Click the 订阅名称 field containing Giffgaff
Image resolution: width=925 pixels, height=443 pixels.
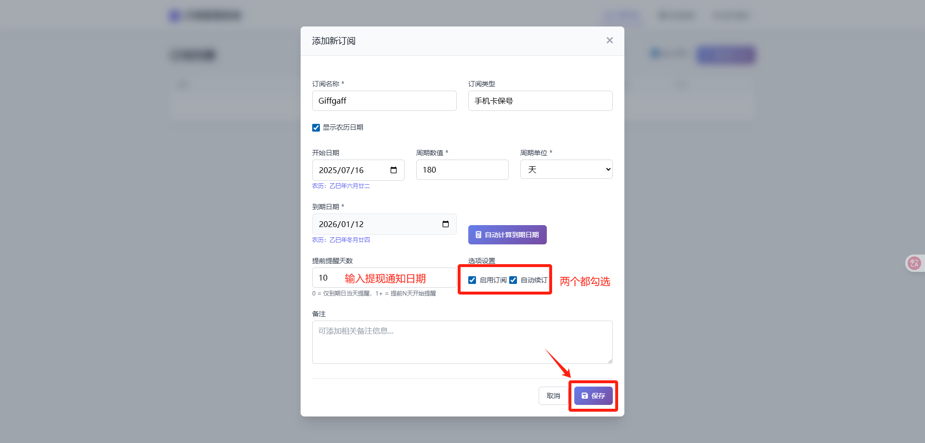click(x=384, y=101)
